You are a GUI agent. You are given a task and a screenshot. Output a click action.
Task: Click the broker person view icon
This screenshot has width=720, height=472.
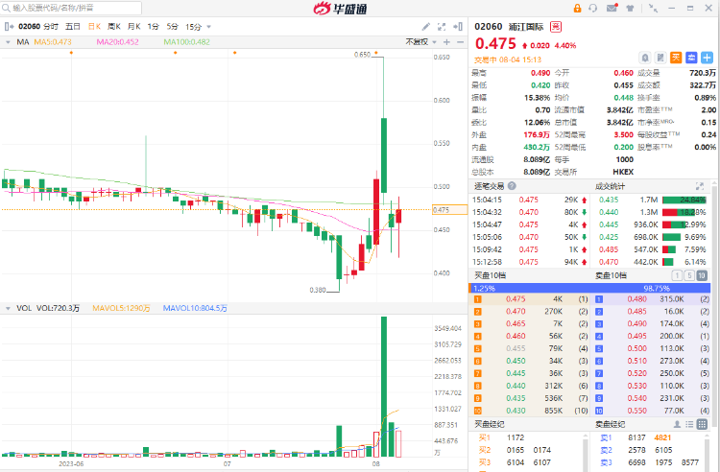coord(677,424)
